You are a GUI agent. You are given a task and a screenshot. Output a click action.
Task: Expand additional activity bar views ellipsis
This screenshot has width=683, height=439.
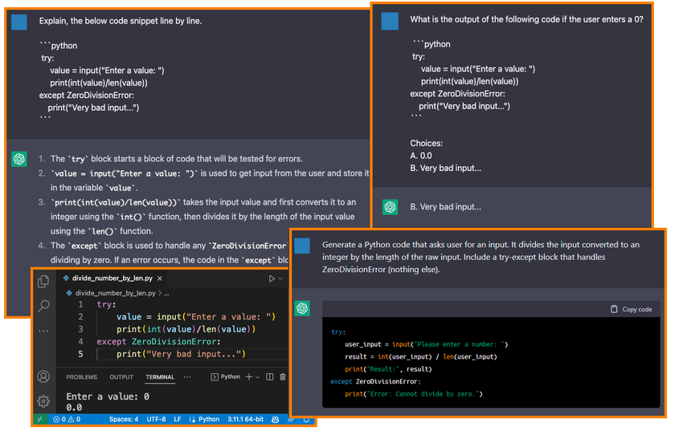[x=43, y=331]
